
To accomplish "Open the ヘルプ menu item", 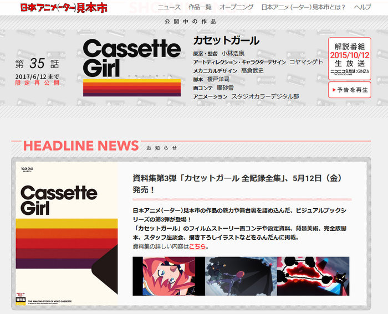I will [363, 7].
